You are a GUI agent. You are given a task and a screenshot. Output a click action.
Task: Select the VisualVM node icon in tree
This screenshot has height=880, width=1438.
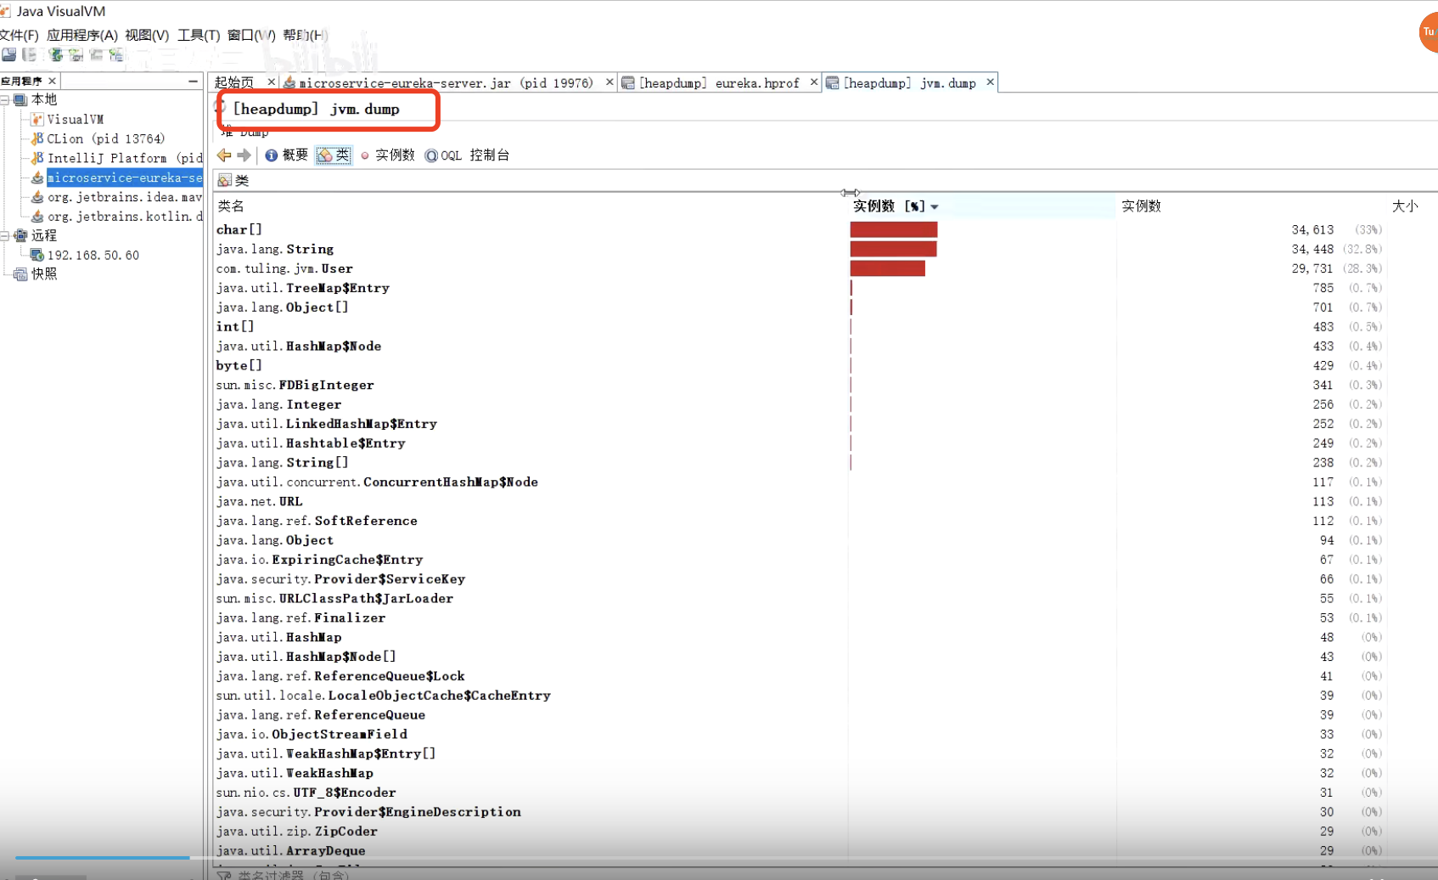37,119
